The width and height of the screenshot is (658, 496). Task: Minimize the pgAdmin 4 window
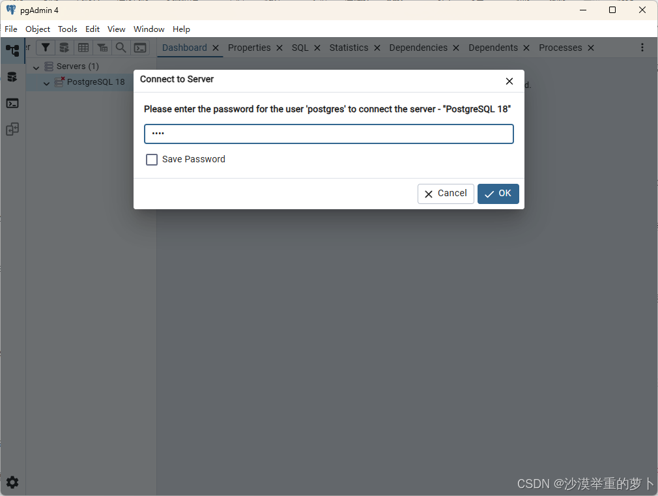click(x=583, y=10)
